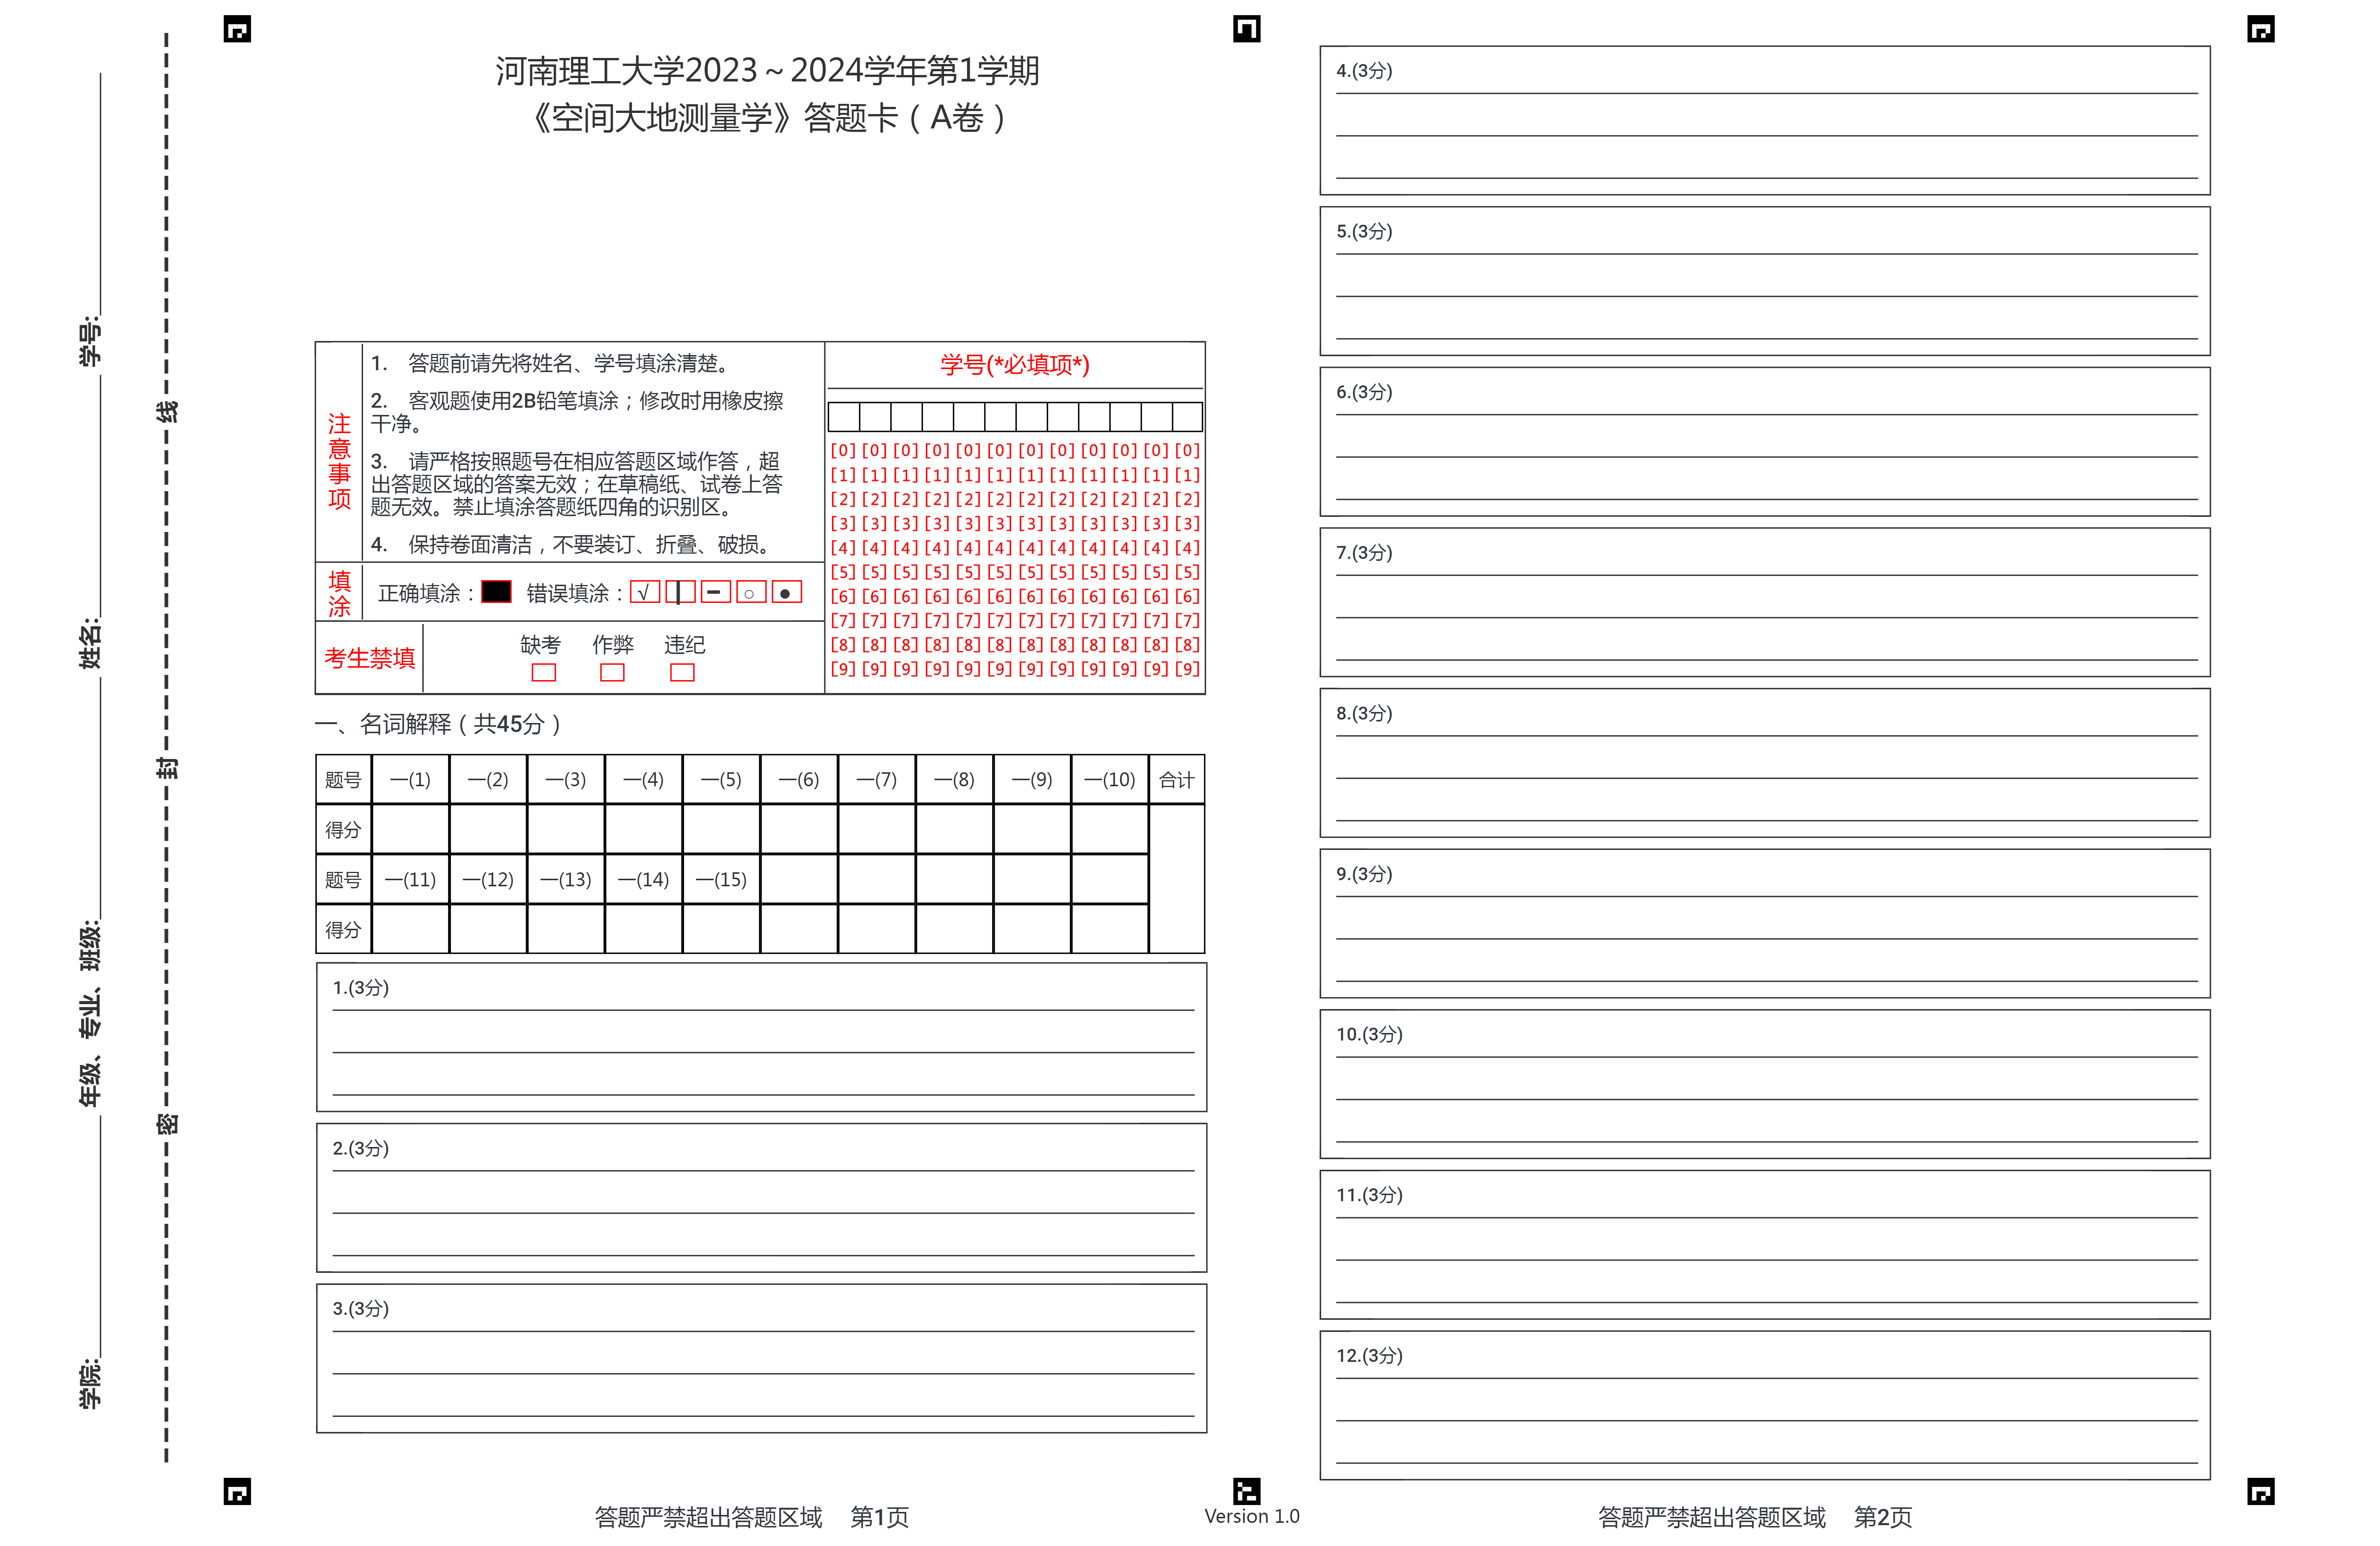Fill the [9] bubble in the last 学号 column
The width and height of the screenshot is (2380, 1546).
(x=1187, y=669)
